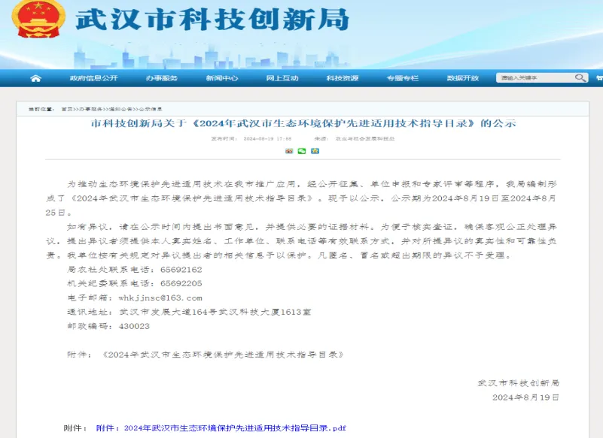Viewport: 603px width, 438px height.
Task: Click 公示信息 in the breadcrumb
Action: (148, 107)
